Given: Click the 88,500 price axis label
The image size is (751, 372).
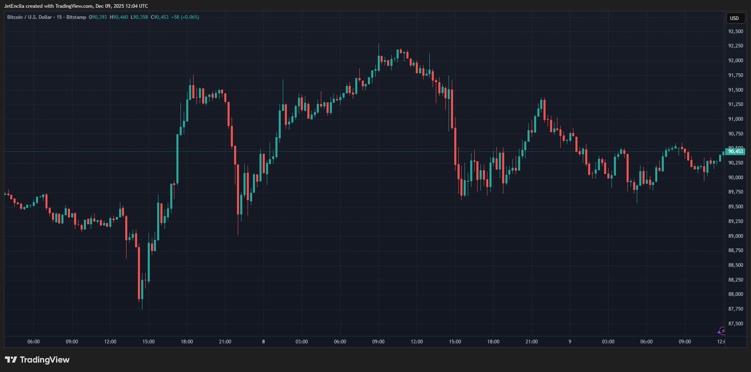Looking at the screenshot, I should point(735,265).
